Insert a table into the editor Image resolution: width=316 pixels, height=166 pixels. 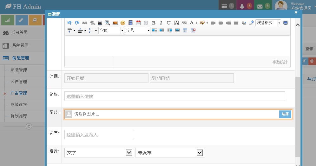pyautogui.click(x=185, y=30)
